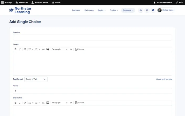
Task: Insert code in Explanation toolbar
Action: 71,103
